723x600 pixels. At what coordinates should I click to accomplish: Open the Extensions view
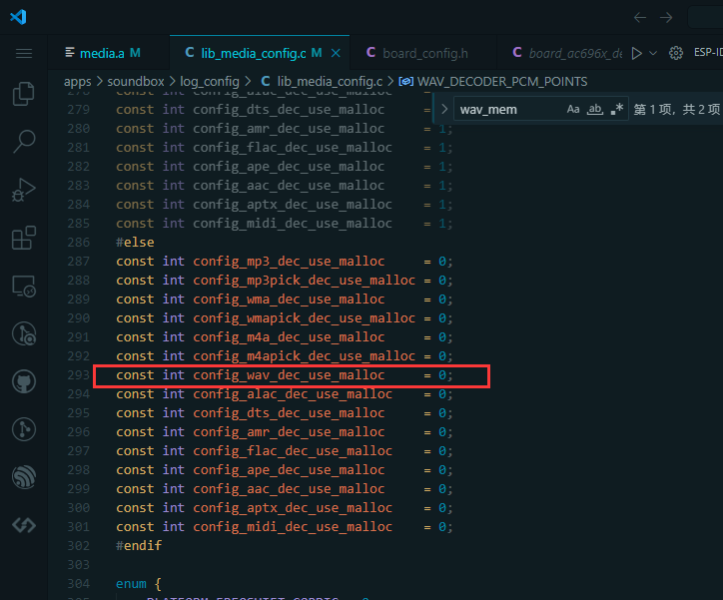point(24,238)
